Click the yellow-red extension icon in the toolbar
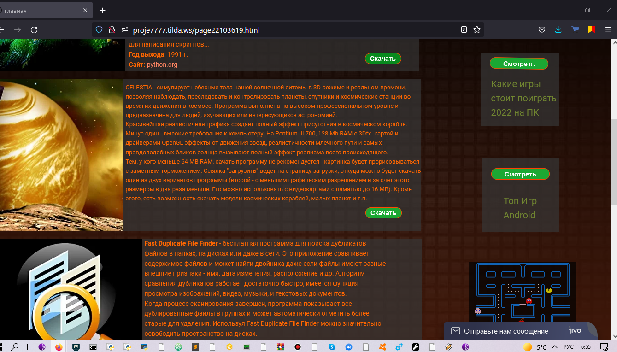This screenshot has width=617, height=352. [x=591, y=29]
